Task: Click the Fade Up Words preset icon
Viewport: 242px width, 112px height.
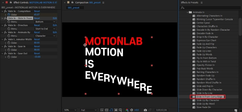Action: click(194, 55)
